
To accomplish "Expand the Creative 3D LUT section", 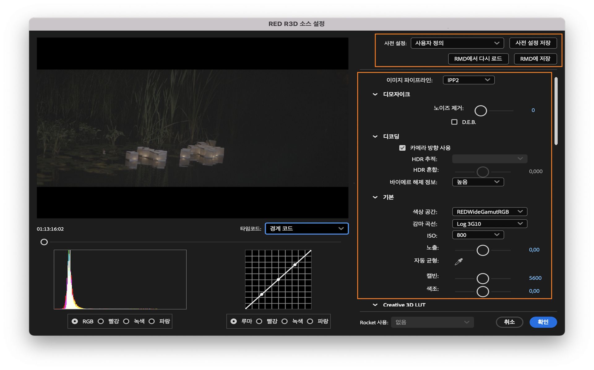I will (x=375, y=305).
